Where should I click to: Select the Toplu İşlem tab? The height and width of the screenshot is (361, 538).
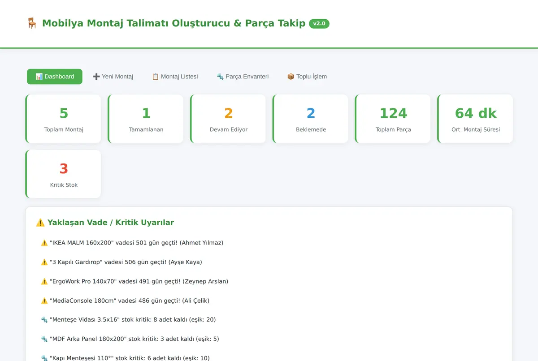click(x=307, y=77)
